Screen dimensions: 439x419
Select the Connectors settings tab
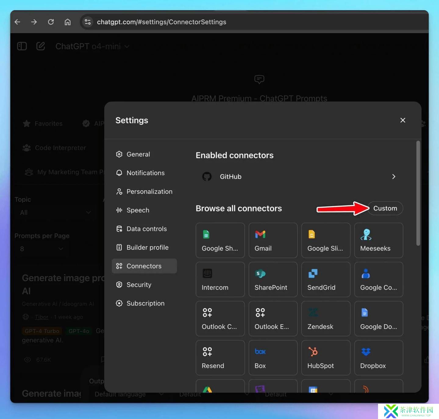145,266
